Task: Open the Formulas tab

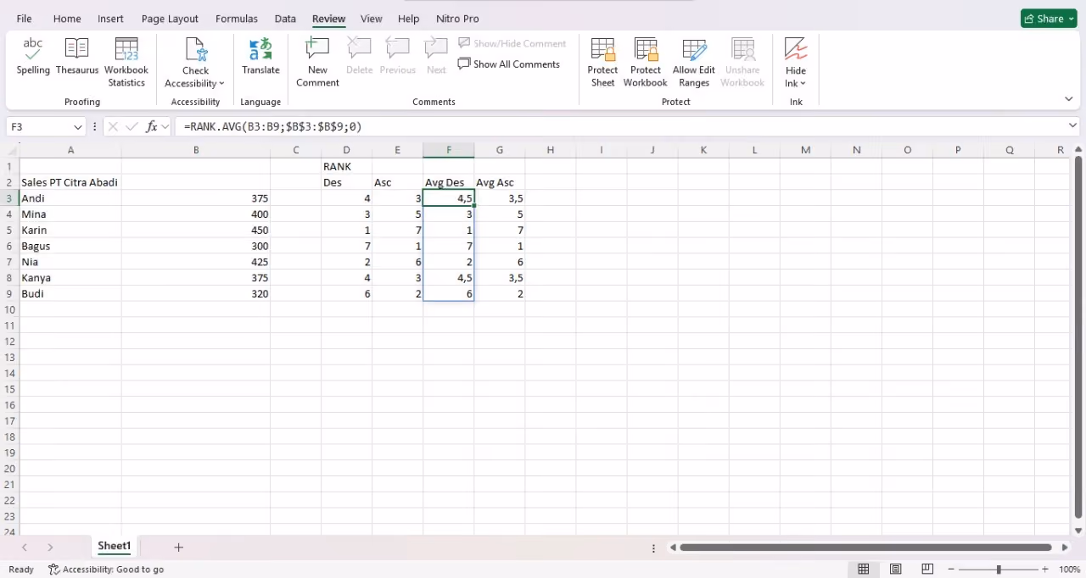Action: click(x=237, y=19)
